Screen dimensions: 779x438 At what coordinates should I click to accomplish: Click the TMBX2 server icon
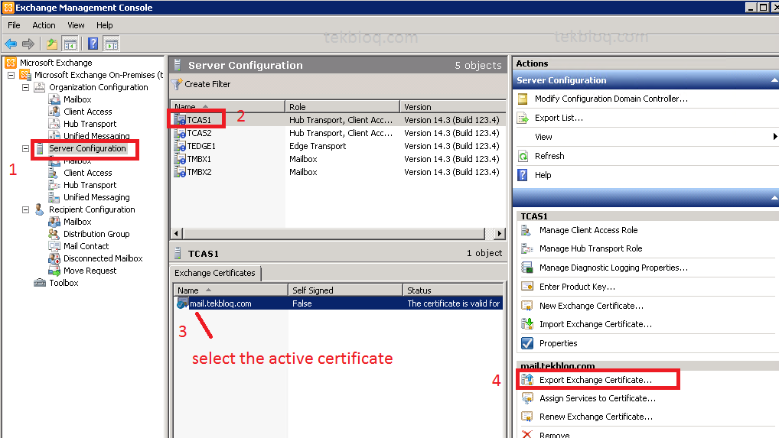[180, 172]
